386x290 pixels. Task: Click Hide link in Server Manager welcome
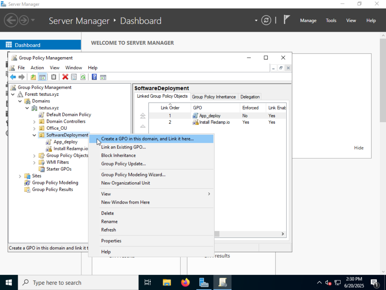(359, 148)
